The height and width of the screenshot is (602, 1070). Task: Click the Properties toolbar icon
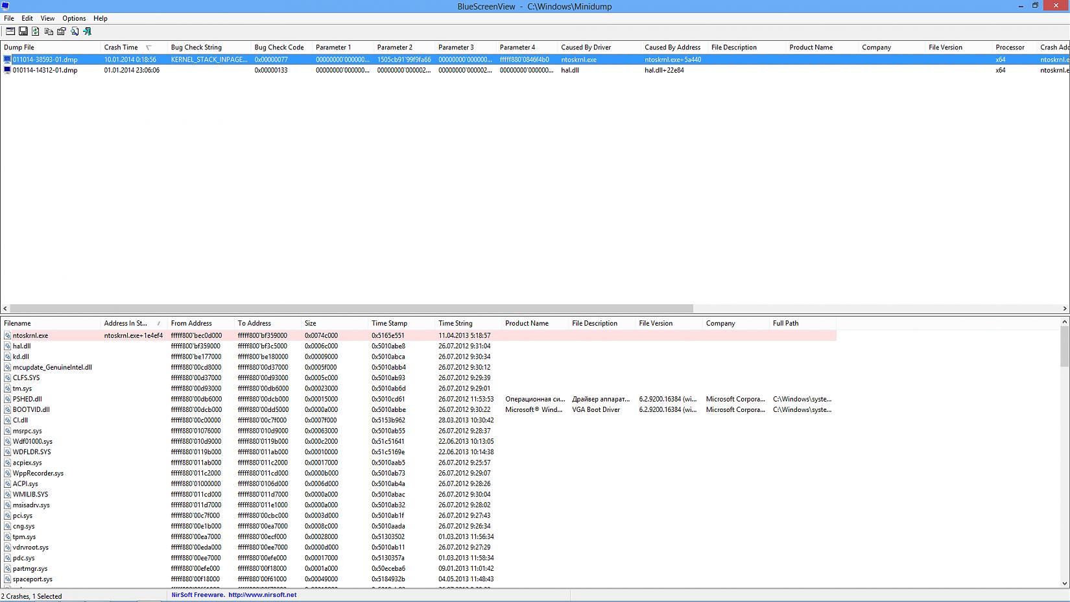62,31
